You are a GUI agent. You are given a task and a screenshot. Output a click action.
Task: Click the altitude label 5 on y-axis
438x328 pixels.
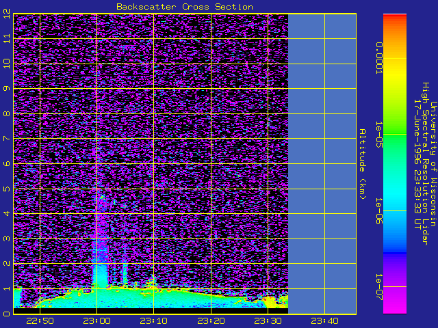[7, 189]
